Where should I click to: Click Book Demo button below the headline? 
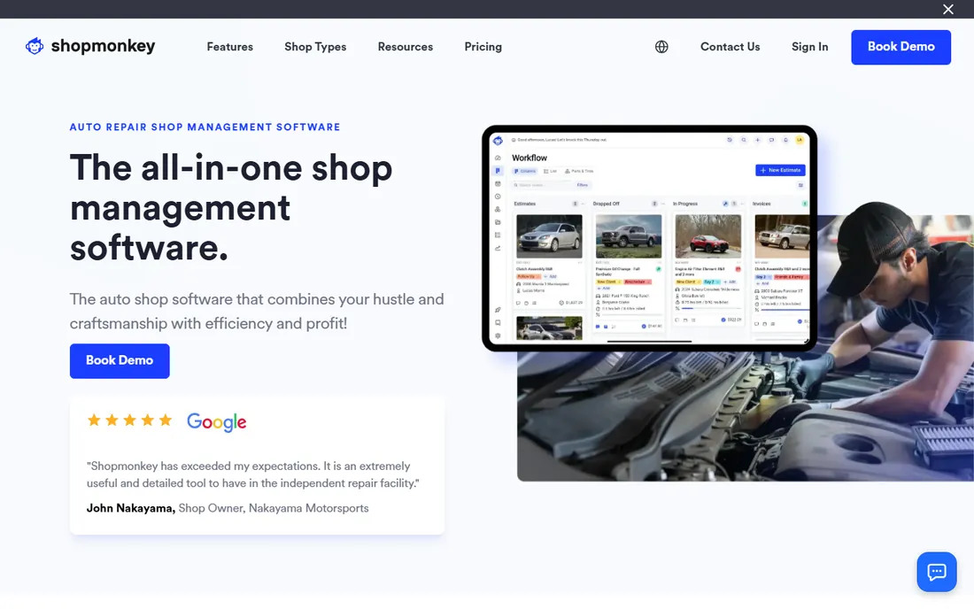[120, 360]
